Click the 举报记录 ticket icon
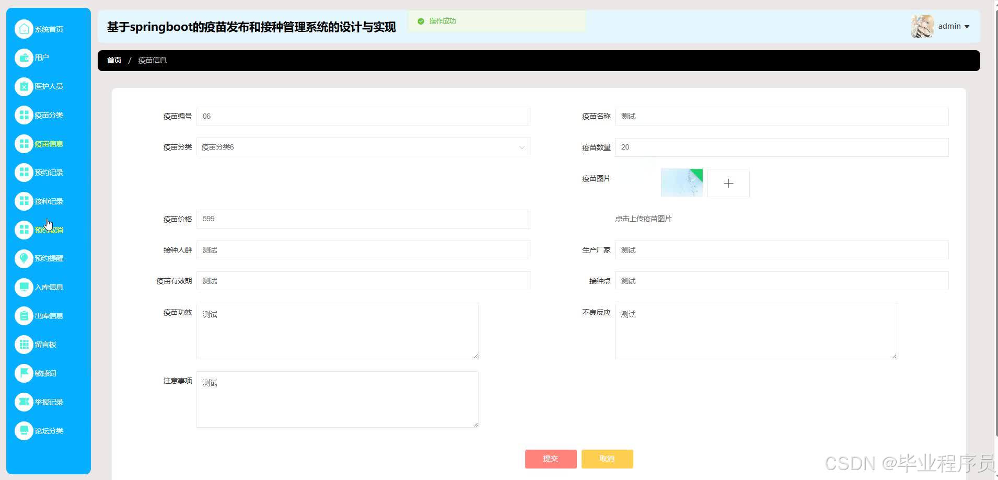This screenshot has height=480, width=998. (24, 402)
